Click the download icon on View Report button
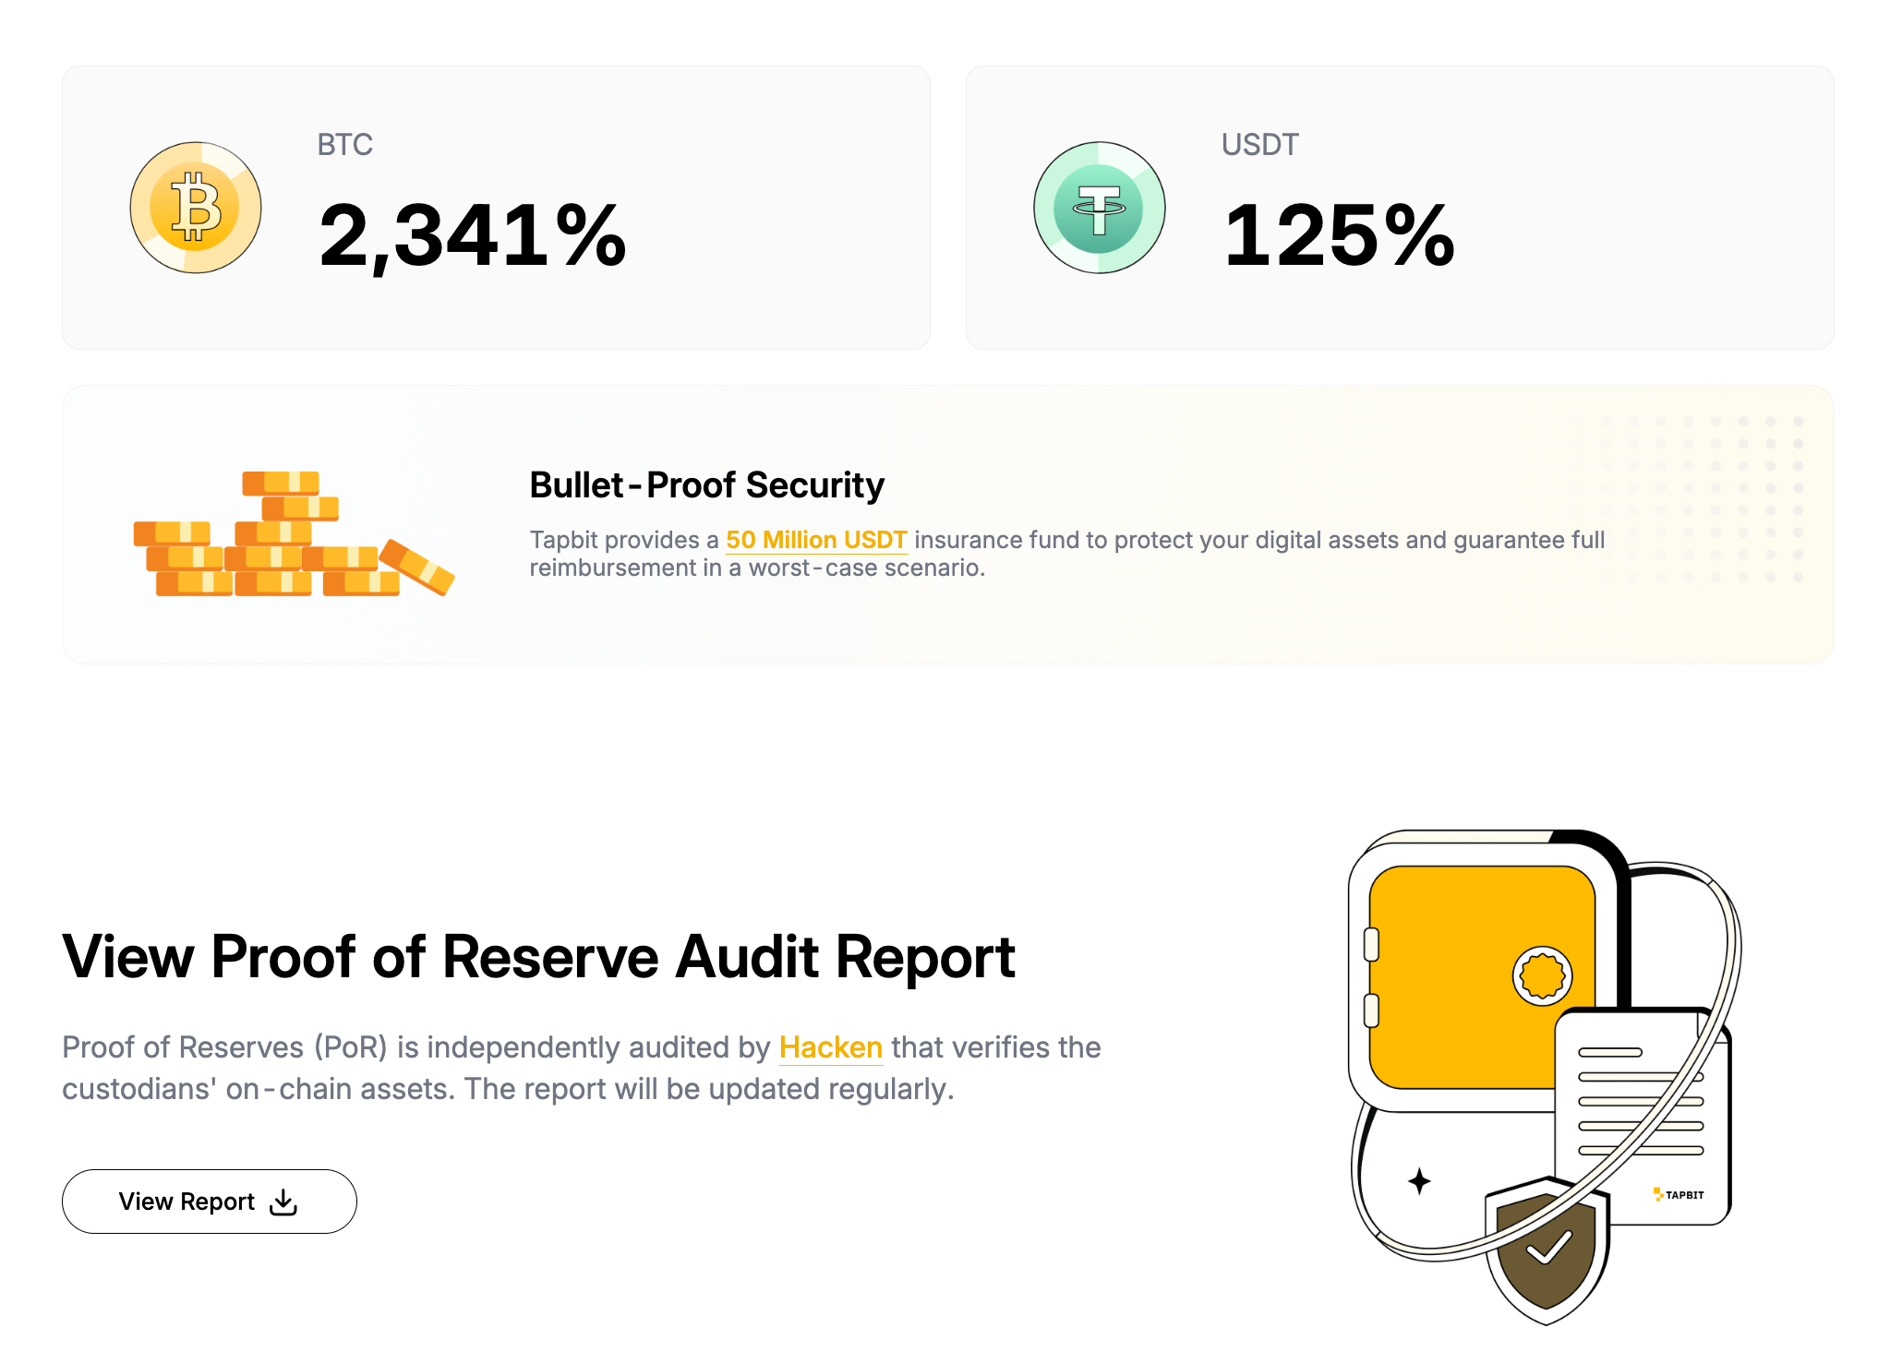Screen dimensions: 1902x1351 pyautogui.click(x=283, y=1201)
